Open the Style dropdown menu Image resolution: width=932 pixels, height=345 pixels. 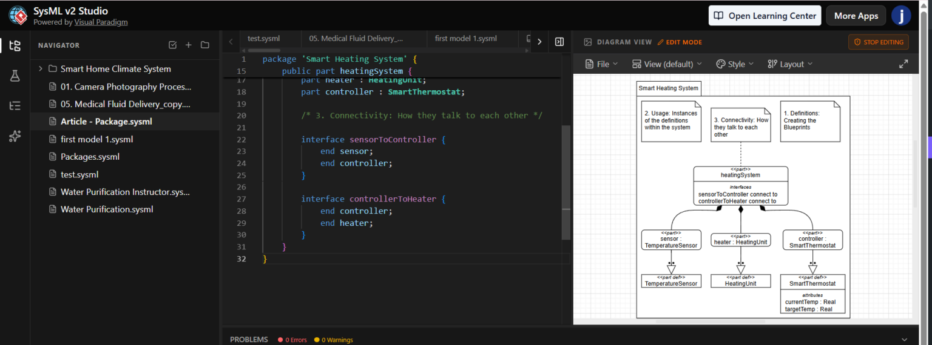(x=735, y=64)
